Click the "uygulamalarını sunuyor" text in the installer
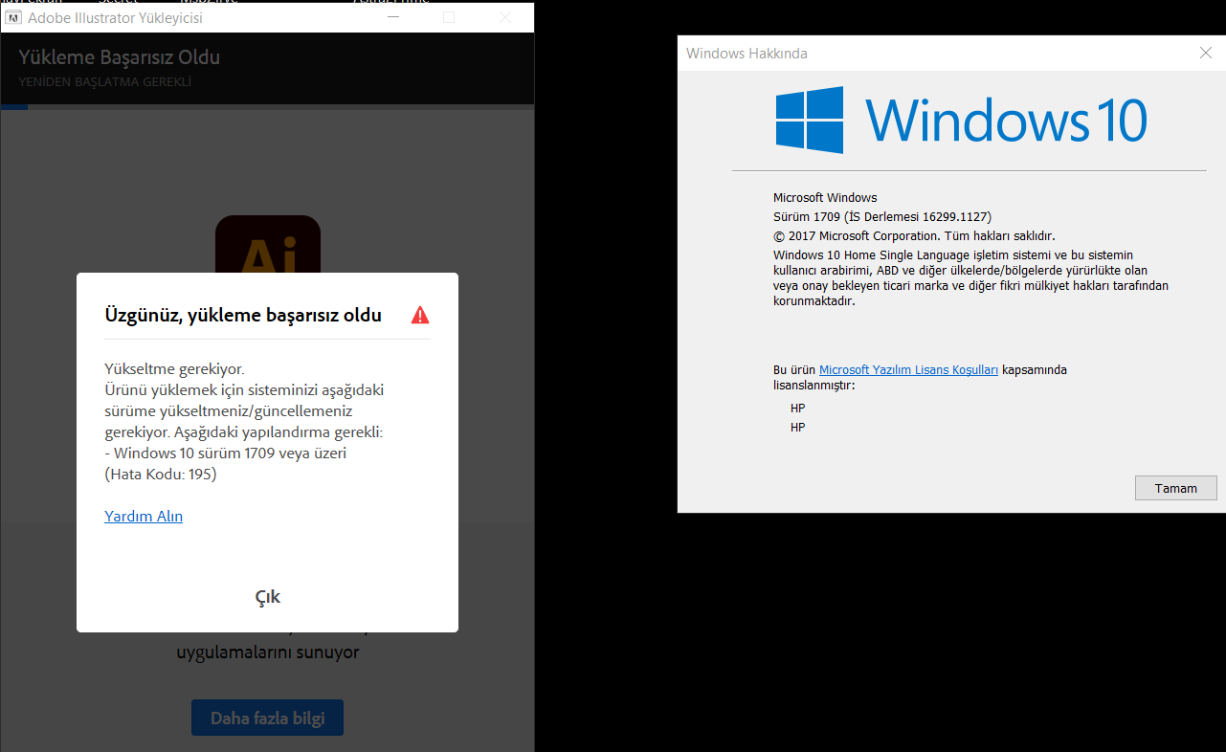1226x752 pixels. pos(268,652)
